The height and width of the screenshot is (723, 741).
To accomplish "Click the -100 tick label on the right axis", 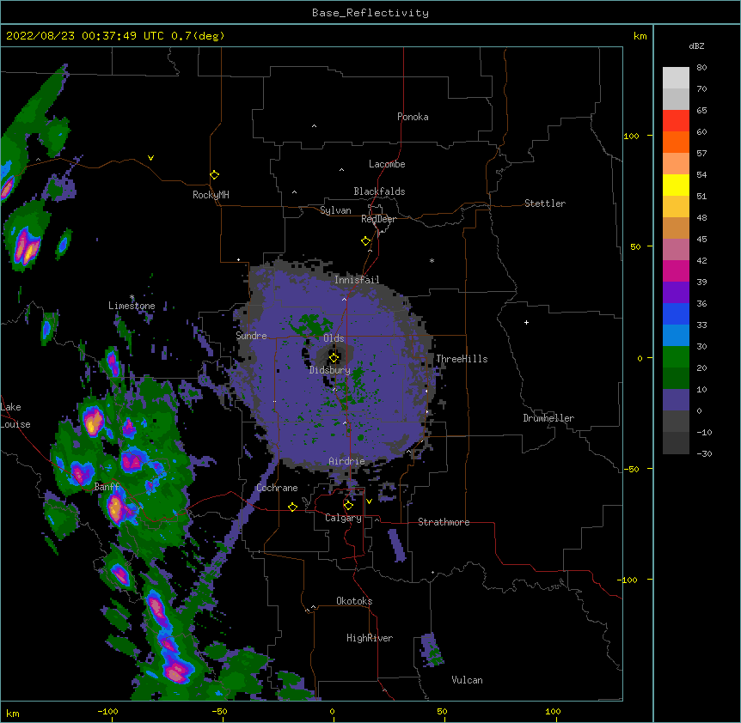I will point(628,580).
